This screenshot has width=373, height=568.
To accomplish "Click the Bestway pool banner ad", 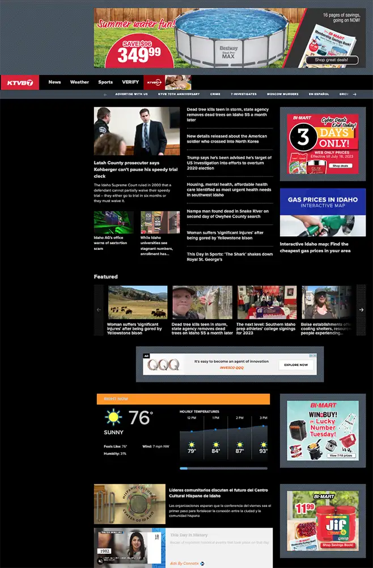I will [230, 37].
